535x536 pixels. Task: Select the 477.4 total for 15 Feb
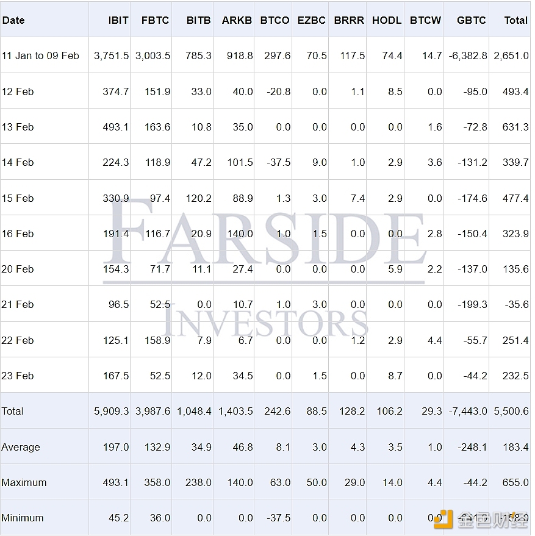[x=515, y=198]
